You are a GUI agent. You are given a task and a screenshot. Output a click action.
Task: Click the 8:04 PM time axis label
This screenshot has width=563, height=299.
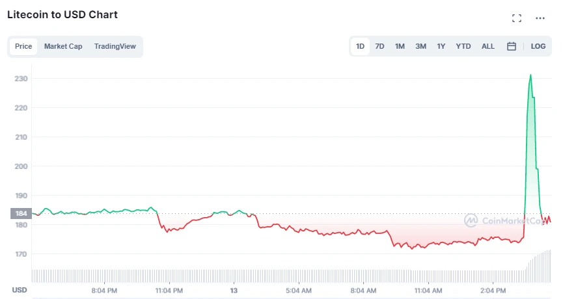pyautogui.click(x=104, y=291)
